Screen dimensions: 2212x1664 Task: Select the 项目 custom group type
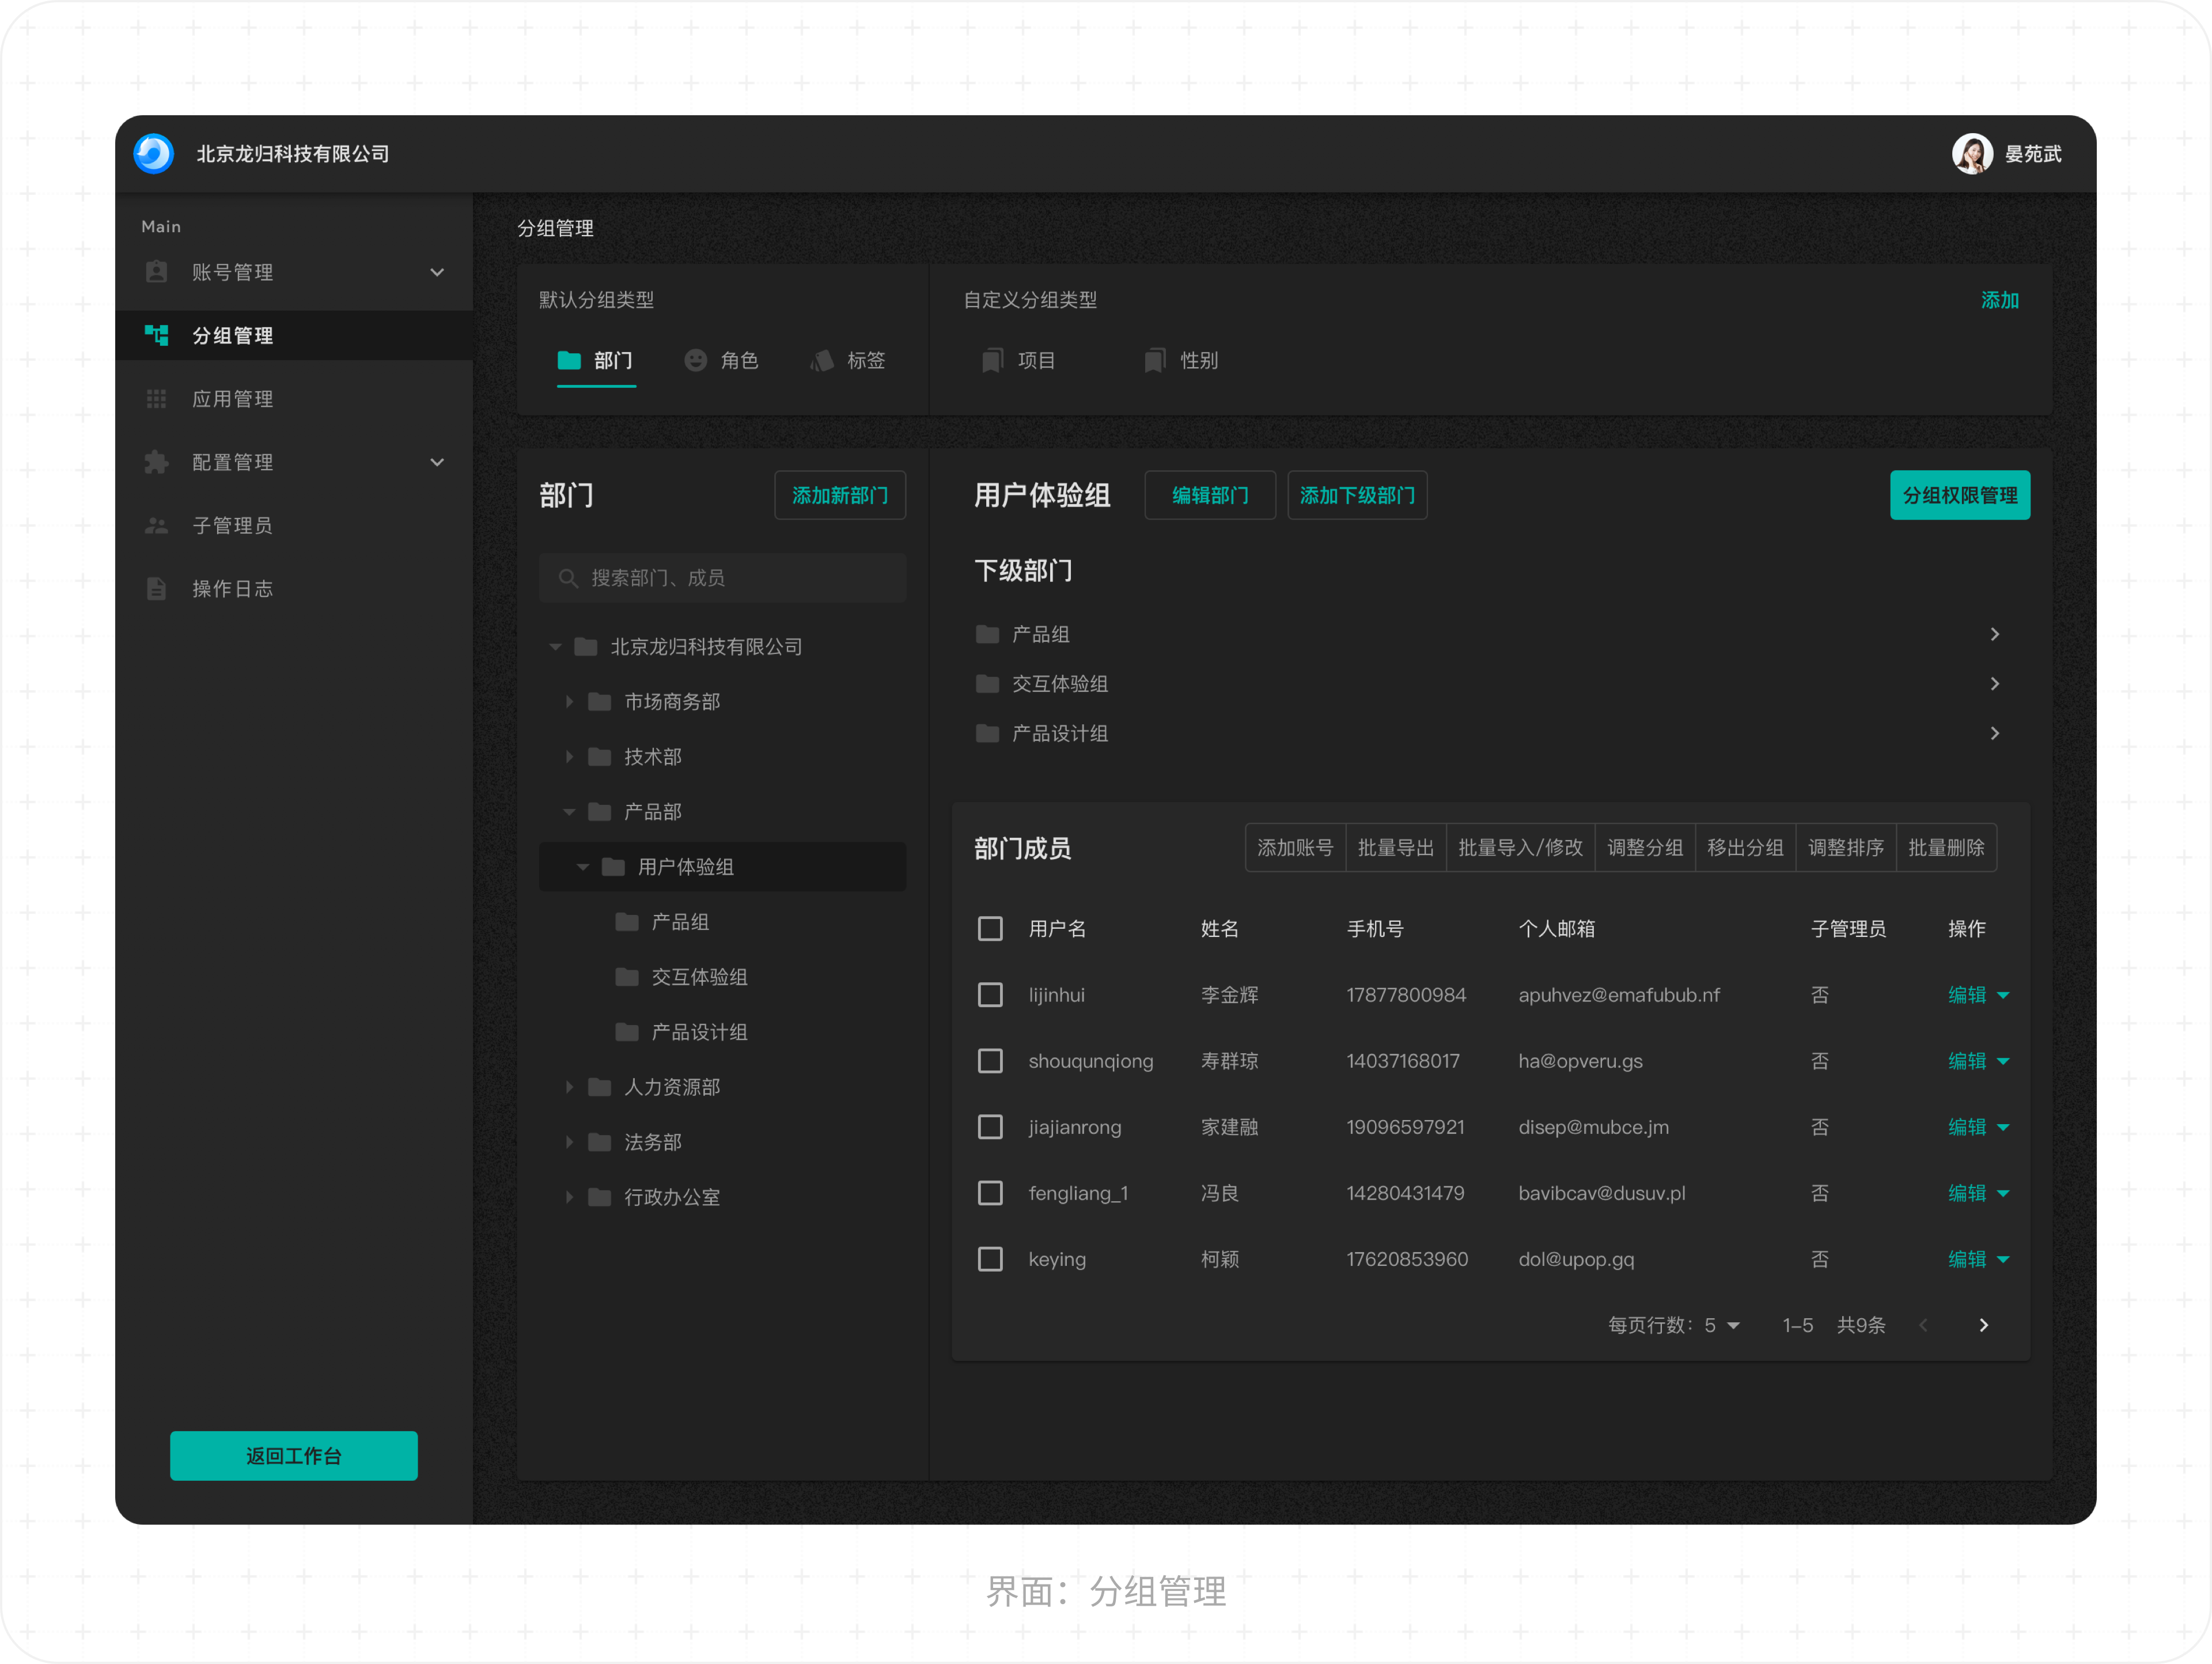pos(1019,361)
